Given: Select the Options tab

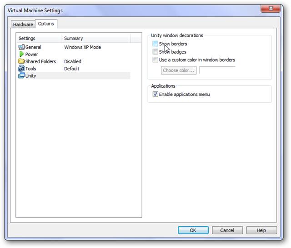Looking at the screenshot, I should point(46,24).
